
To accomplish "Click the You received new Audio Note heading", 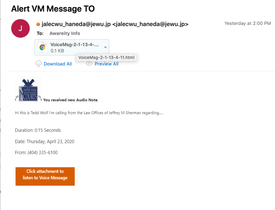I will tap(71, 100).
